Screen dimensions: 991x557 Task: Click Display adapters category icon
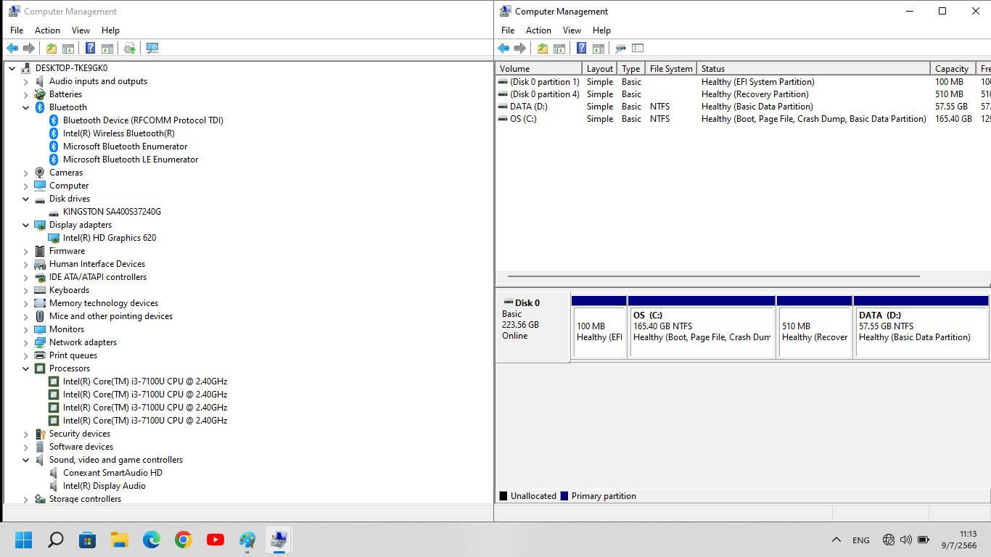pos(40,225)
